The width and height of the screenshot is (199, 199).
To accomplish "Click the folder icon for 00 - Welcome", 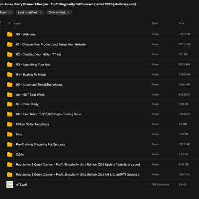I will click(x=10, y=34).
